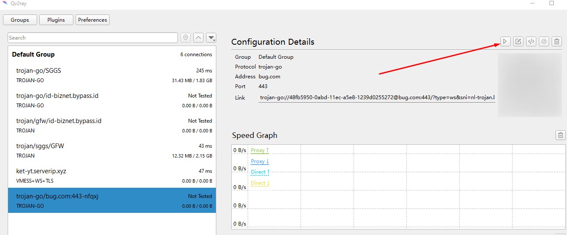Click the trojan-go share link field
Viewport: 567px width, 235px height.
(377, 97)
